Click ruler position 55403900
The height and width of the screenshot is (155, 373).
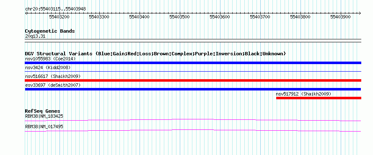tap(341, 17)
